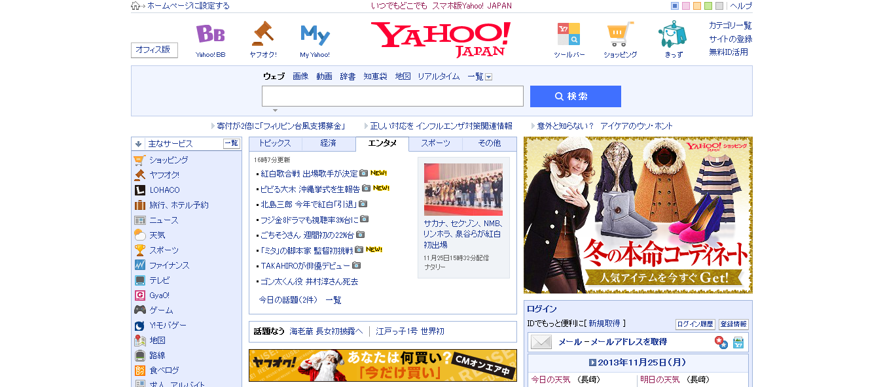This screenshot has width=883, height=387.
Task: Open the Shopping cart icon in the header
Action: pyautogui.click(x=620, y=34)
